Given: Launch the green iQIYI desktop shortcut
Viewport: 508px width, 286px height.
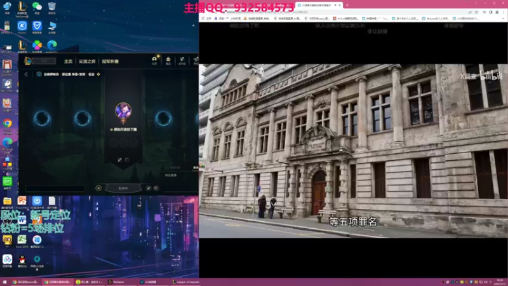Looking at the screenshot, I should 7,182.
